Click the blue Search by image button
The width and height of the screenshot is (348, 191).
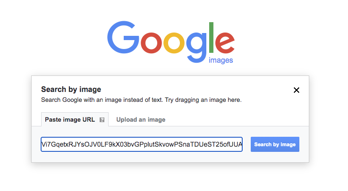point(275,144)
